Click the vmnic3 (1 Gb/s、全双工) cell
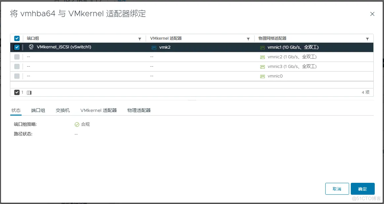Screen dimensions: 384x204 coord(292,67)
